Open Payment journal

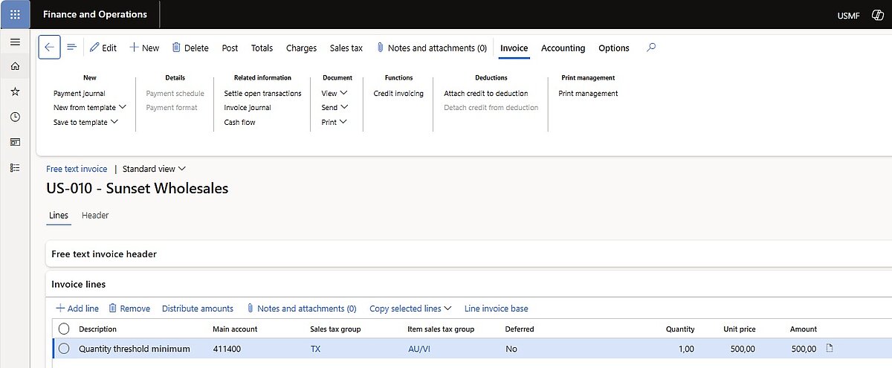[80, 94]
